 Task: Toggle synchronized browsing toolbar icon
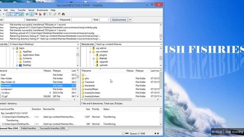(x=59, y=14)
